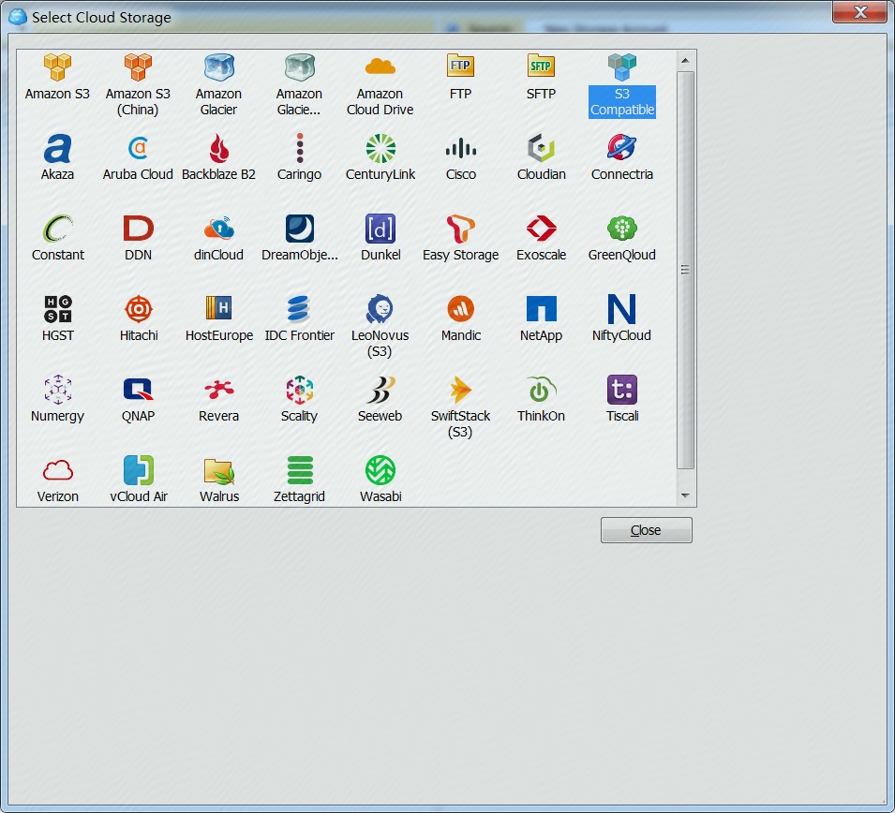Select IDC Frontier storage

click(x=300, y=309)
